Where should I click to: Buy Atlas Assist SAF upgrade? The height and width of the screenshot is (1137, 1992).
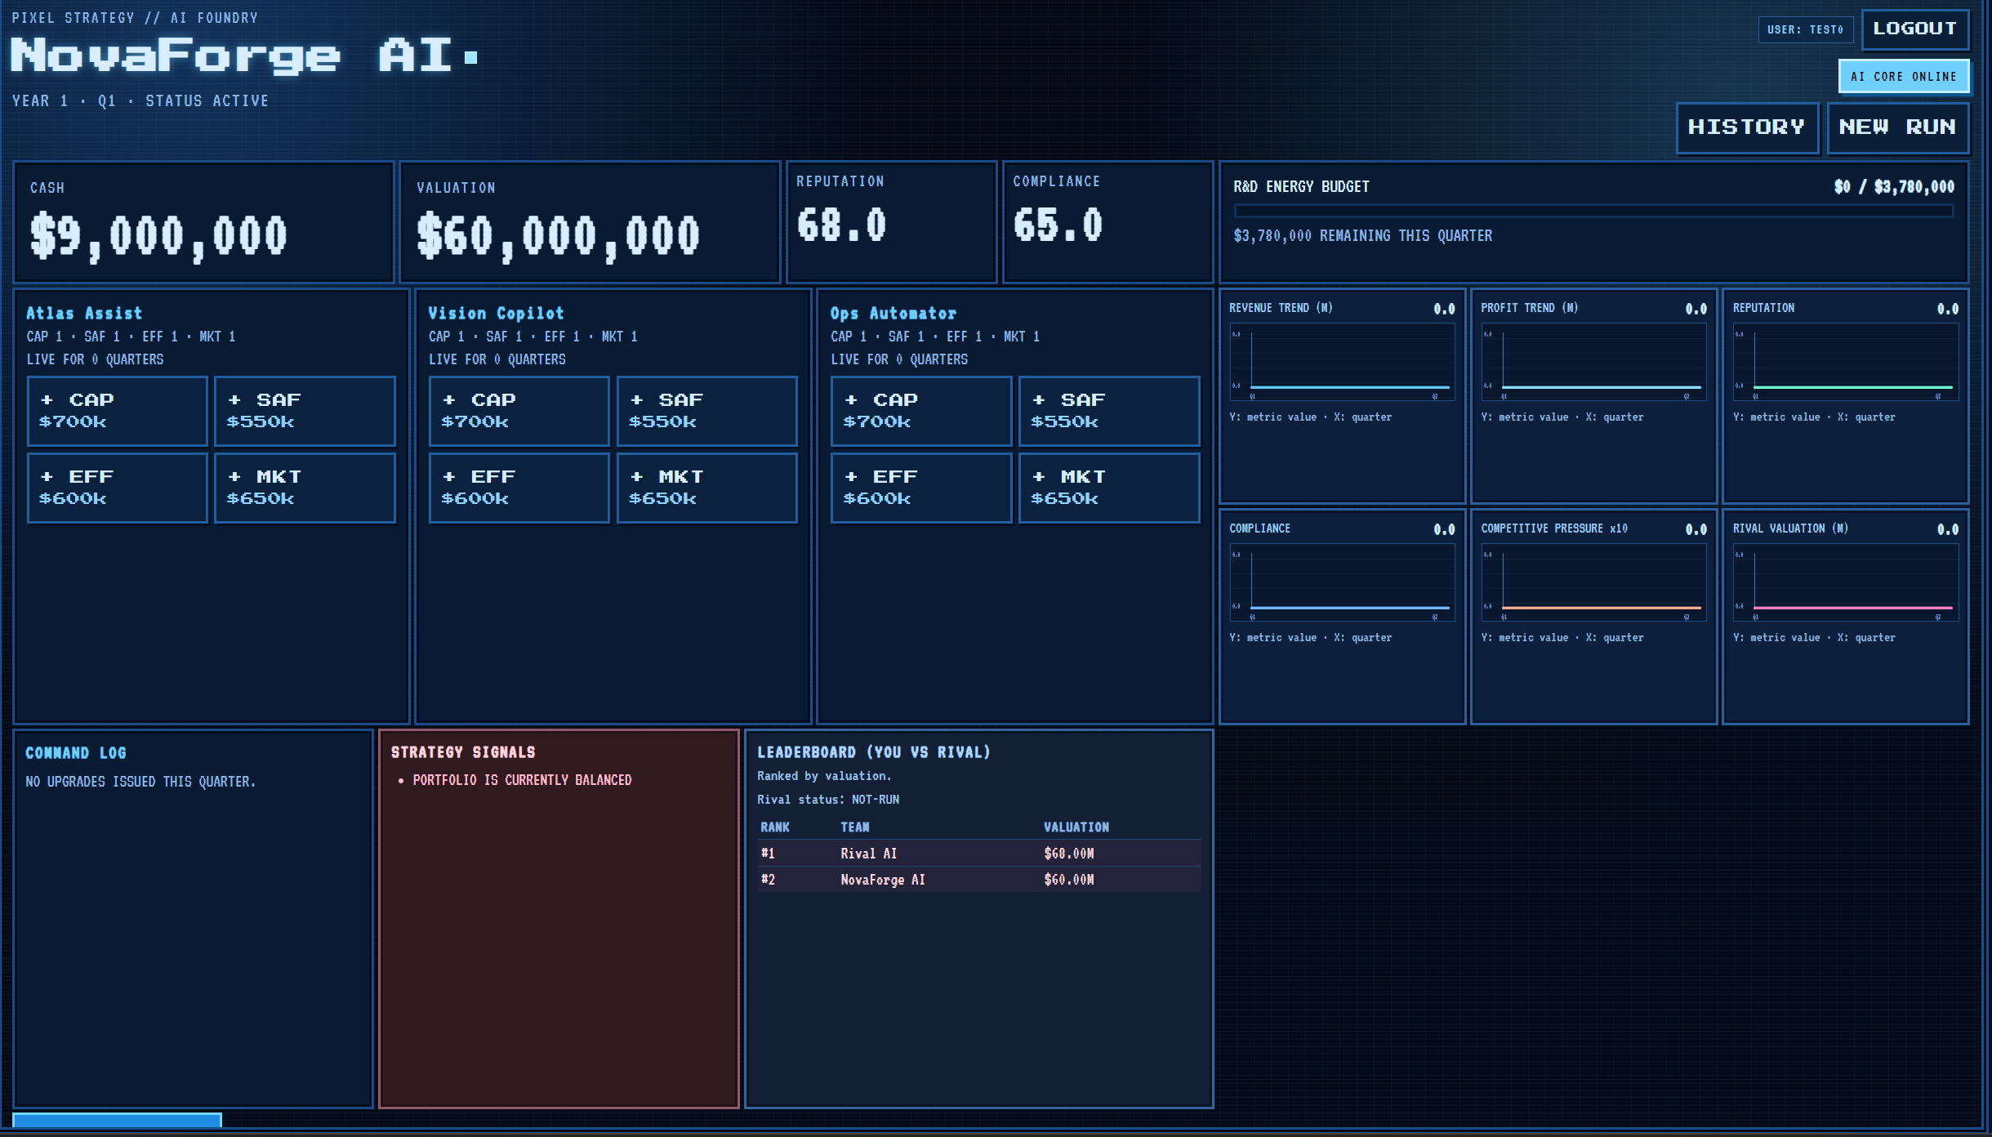pyautogui.click(x=305, y=411)
